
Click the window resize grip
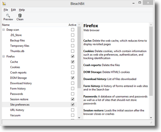(151, 122)
